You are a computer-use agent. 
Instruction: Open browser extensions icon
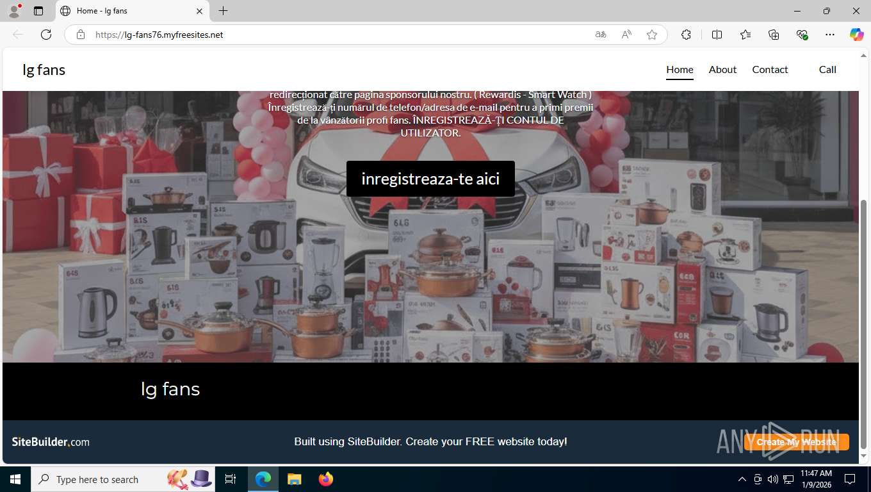[x=686, y=35]
